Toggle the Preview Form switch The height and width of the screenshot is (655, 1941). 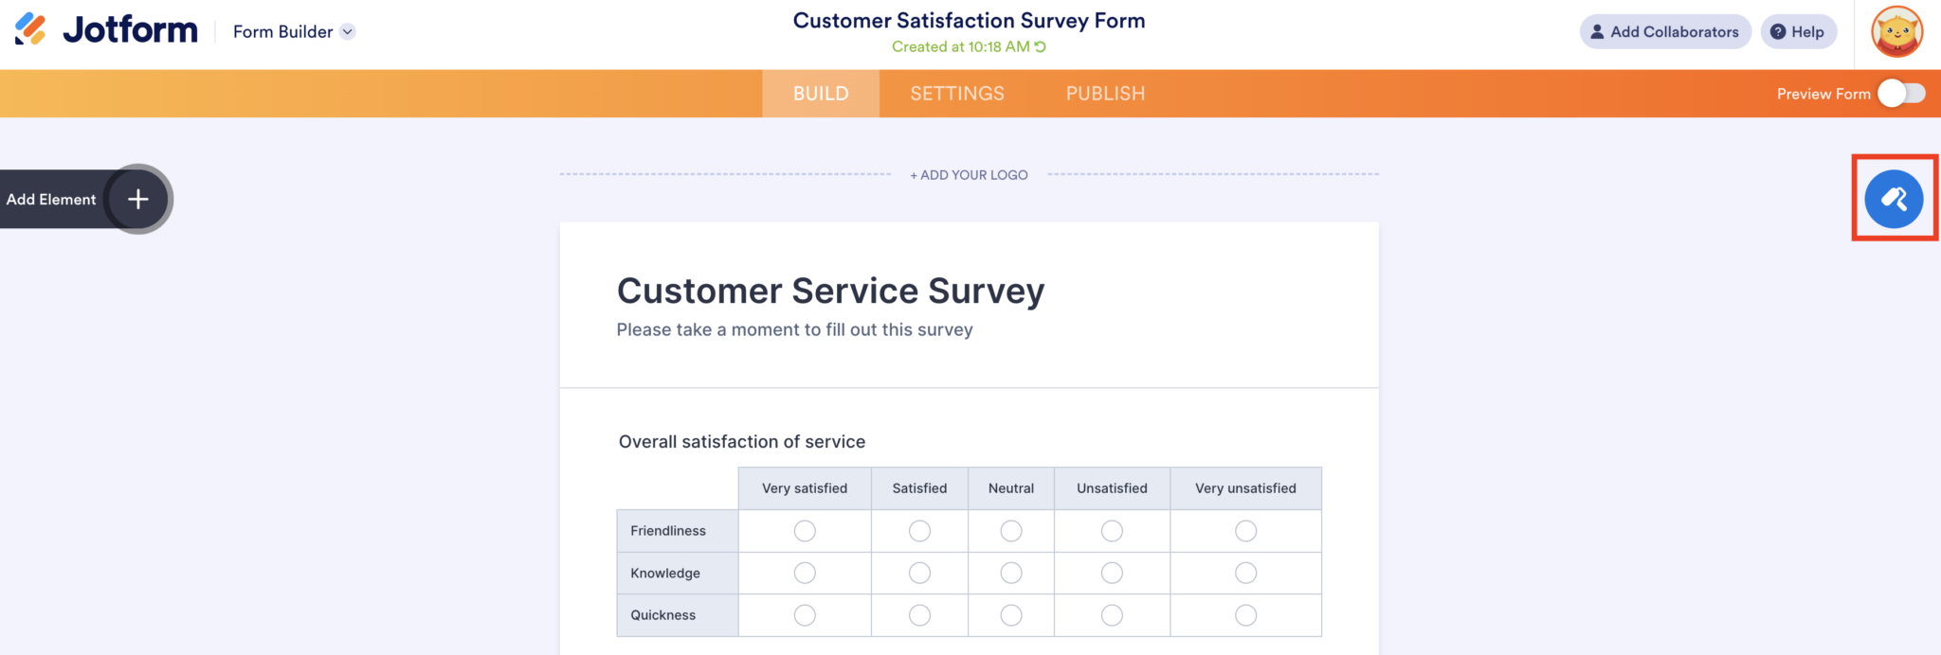click(1901, 93)
